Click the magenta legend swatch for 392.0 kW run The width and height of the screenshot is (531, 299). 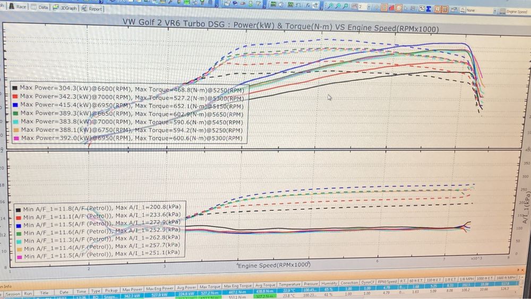(16, 138)
